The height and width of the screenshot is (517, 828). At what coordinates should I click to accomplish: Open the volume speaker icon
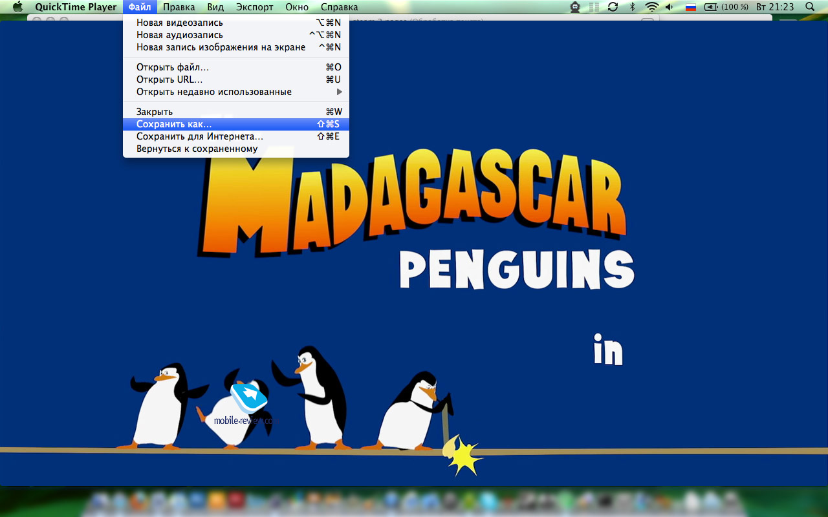670,7
